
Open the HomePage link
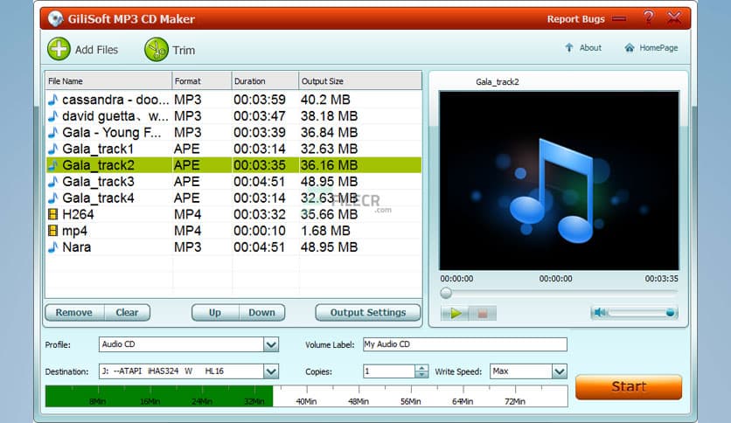click(658, 47)
